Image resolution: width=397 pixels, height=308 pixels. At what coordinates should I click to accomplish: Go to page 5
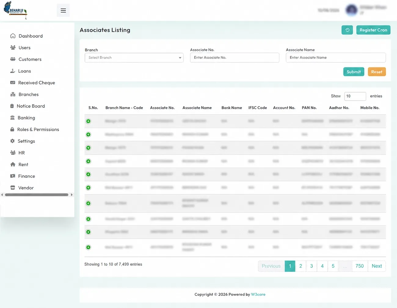click(333, 266)
